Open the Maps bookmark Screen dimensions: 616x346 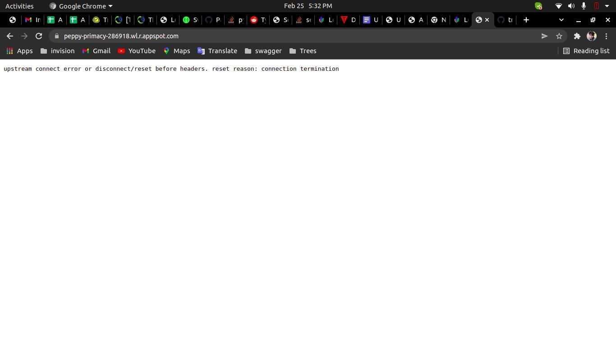pos(177,51)
